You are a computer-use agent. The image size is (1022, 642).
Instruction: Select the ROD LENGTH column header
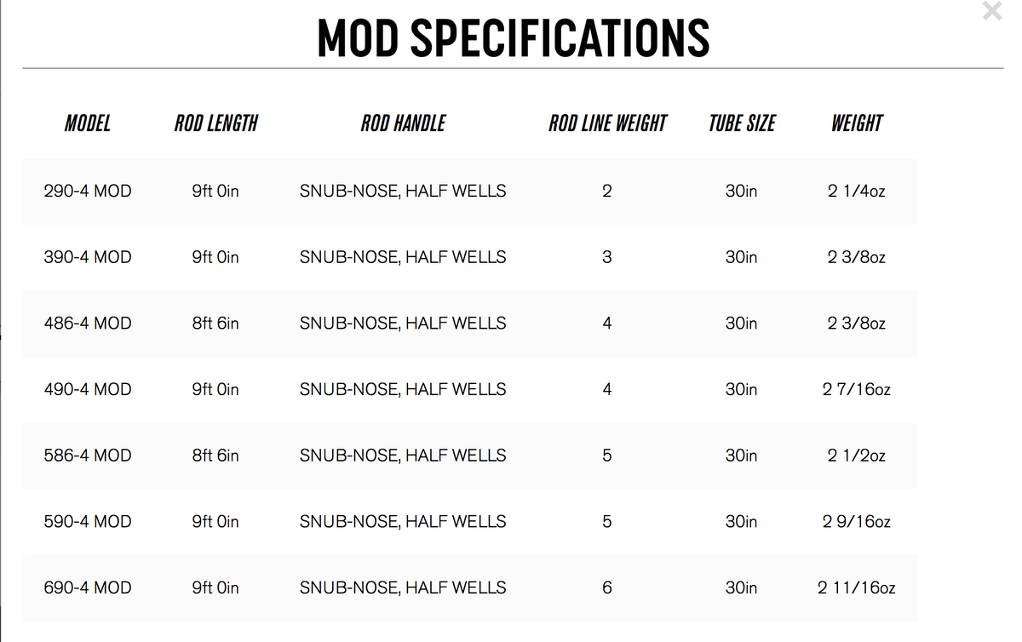[215, 123]
